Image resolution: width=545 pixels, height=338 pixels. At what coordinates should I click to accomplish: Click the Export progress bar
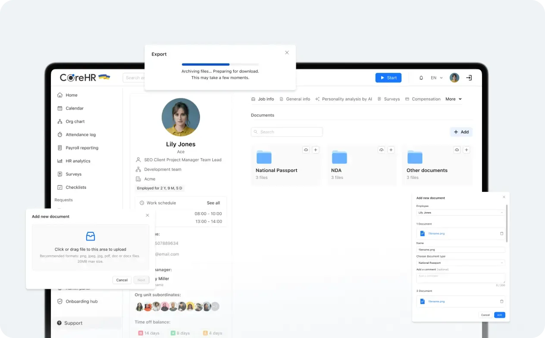[220, 64]
